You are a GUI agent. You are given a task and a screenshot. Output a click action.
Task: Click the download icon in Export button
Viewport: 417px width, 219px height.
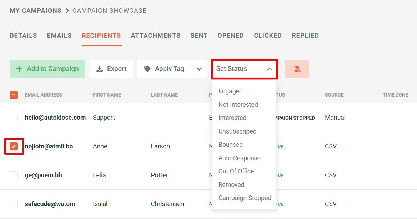(100, 69)
